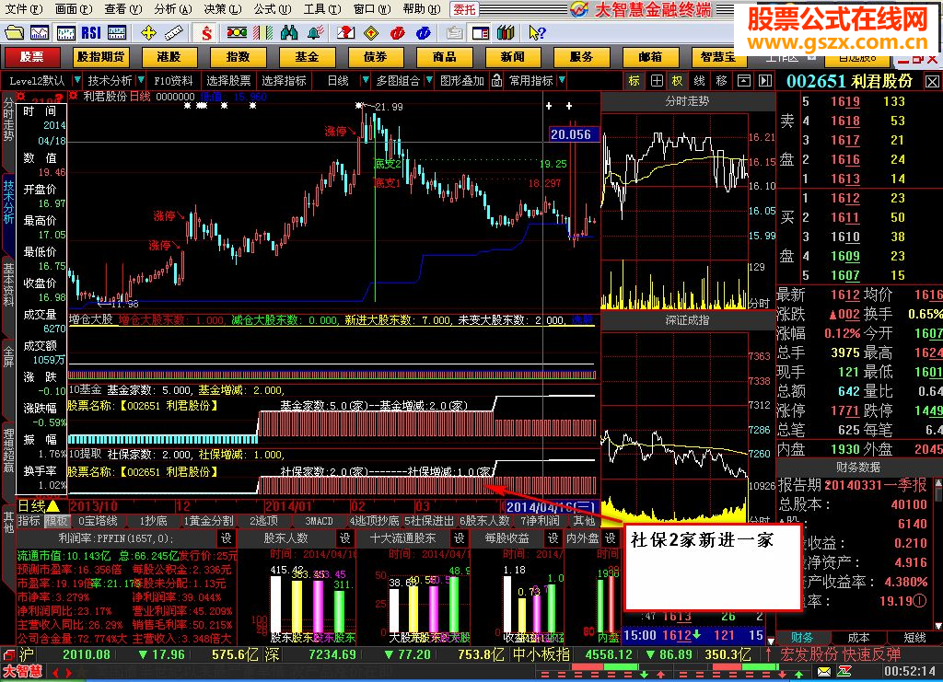Click the 债券 category button
This screenshot has width=943, height=682.
tap(376, 56)
